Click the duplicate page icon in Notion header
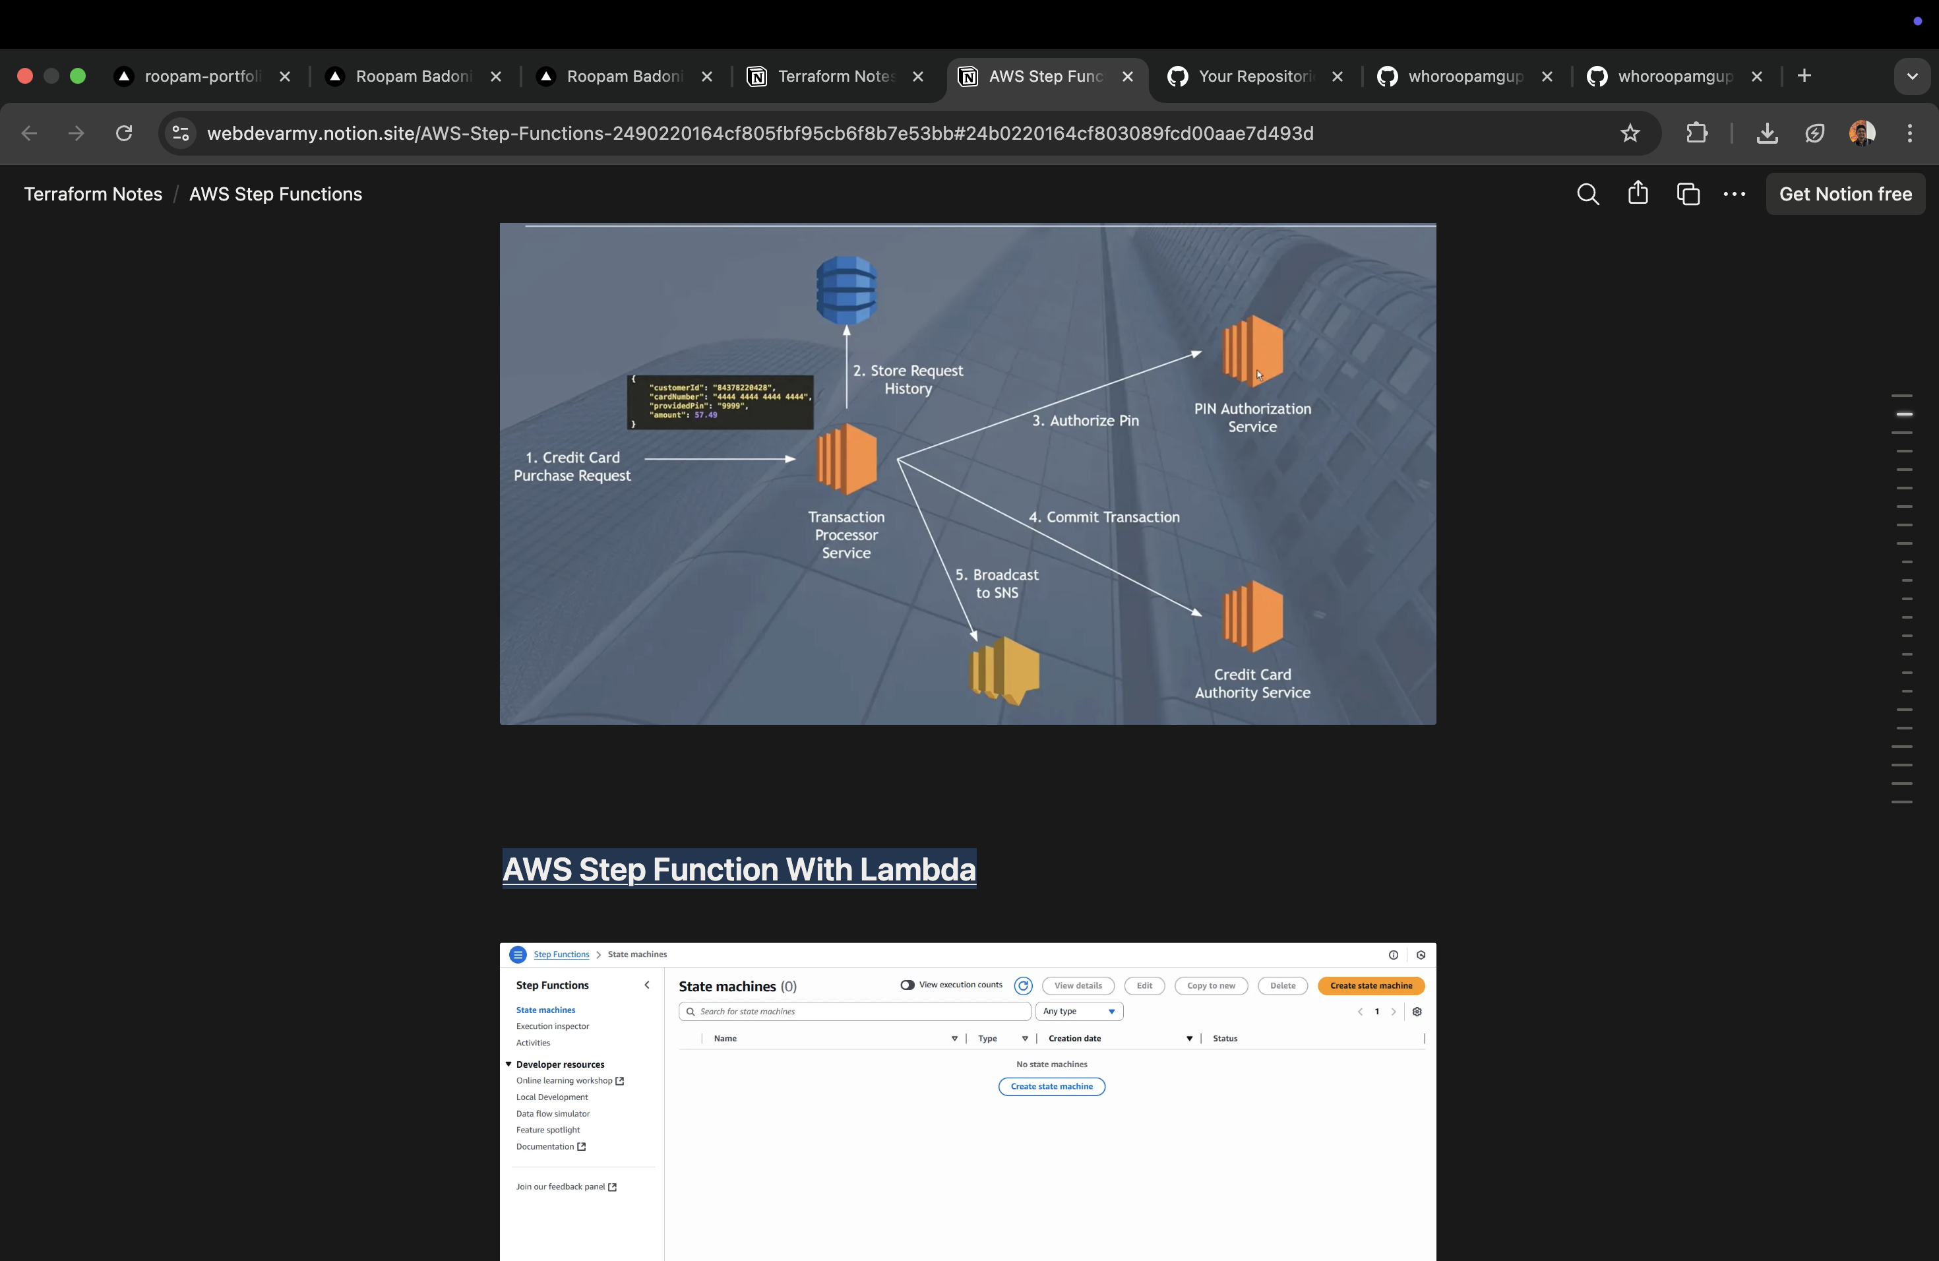 coord(1689,194)
